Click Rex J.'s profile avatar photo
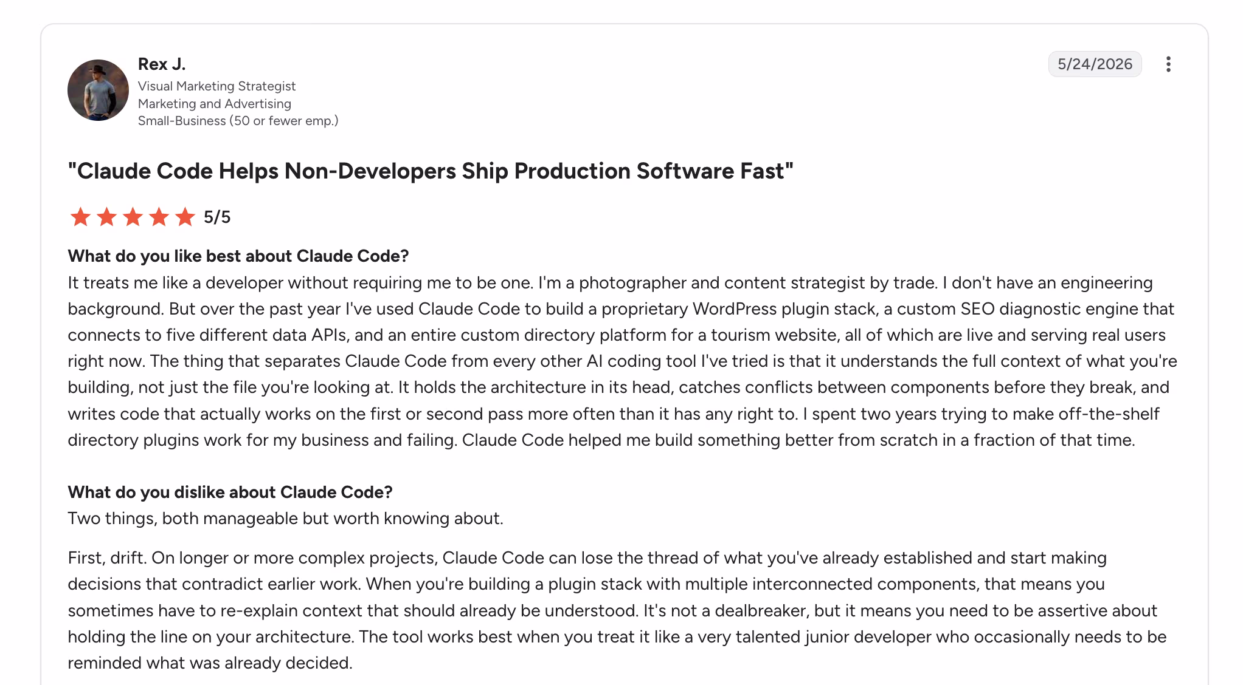Image resolution: width=1243 pixels, height=685 pixels. tap(98, 90)
